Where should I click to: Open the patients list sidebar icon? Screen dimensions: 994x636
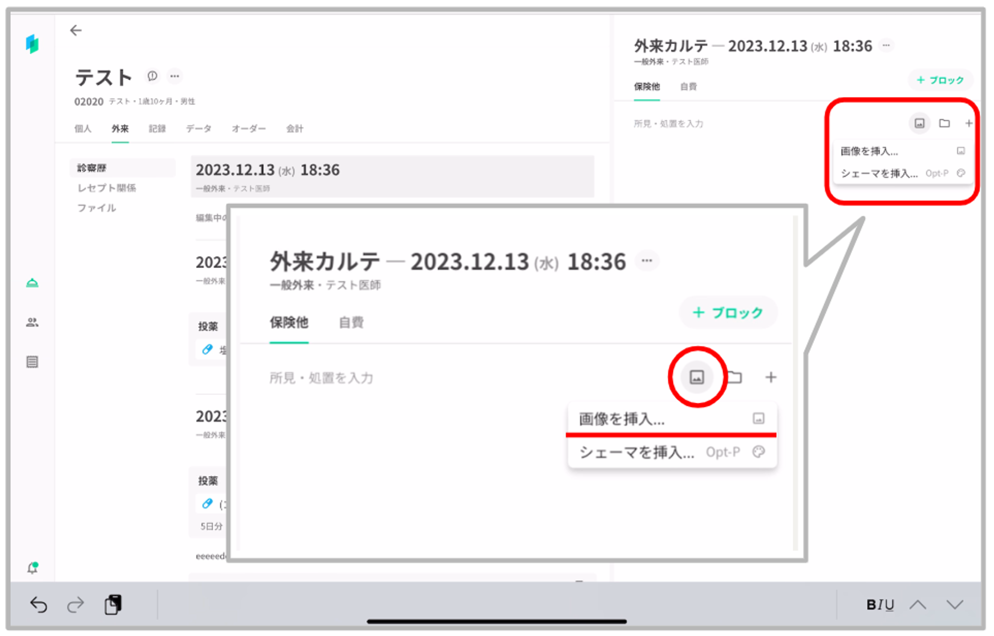click(x=32, y=322)
